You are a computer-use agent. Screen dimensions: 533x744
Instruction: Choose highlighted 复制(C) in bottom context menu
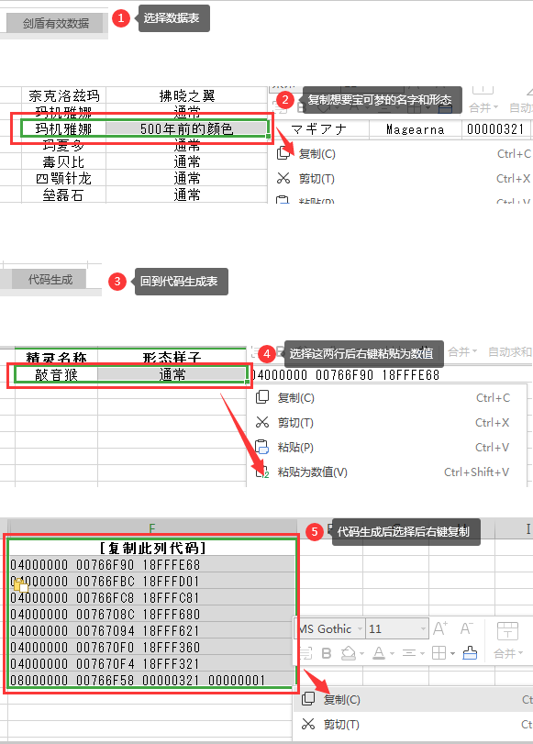(x=413, y=699)
